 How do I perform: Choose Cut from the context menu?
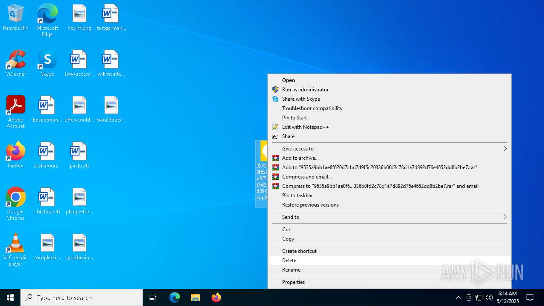389,229
